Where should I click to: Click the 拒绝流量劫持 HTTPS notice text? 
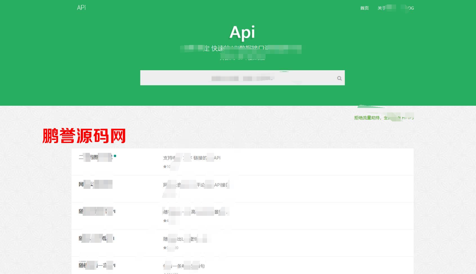tap(384, 118)
